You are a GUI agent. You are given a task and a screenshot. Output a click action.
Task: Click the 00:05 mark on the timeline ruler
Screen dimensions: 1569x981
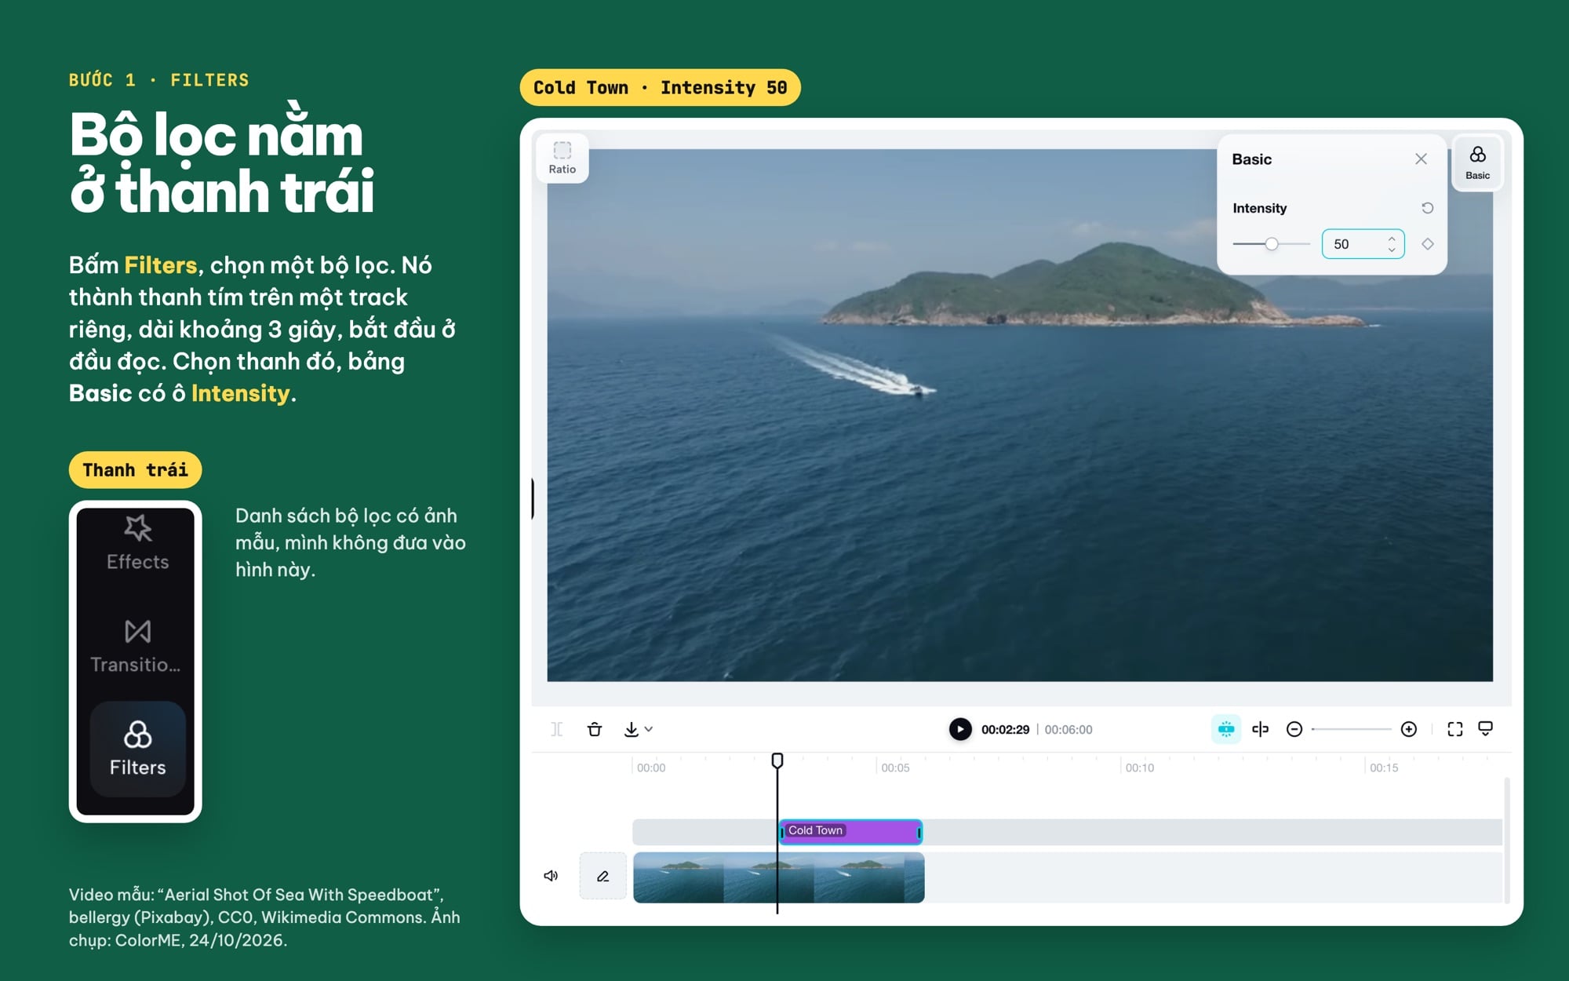coord(894,768)
